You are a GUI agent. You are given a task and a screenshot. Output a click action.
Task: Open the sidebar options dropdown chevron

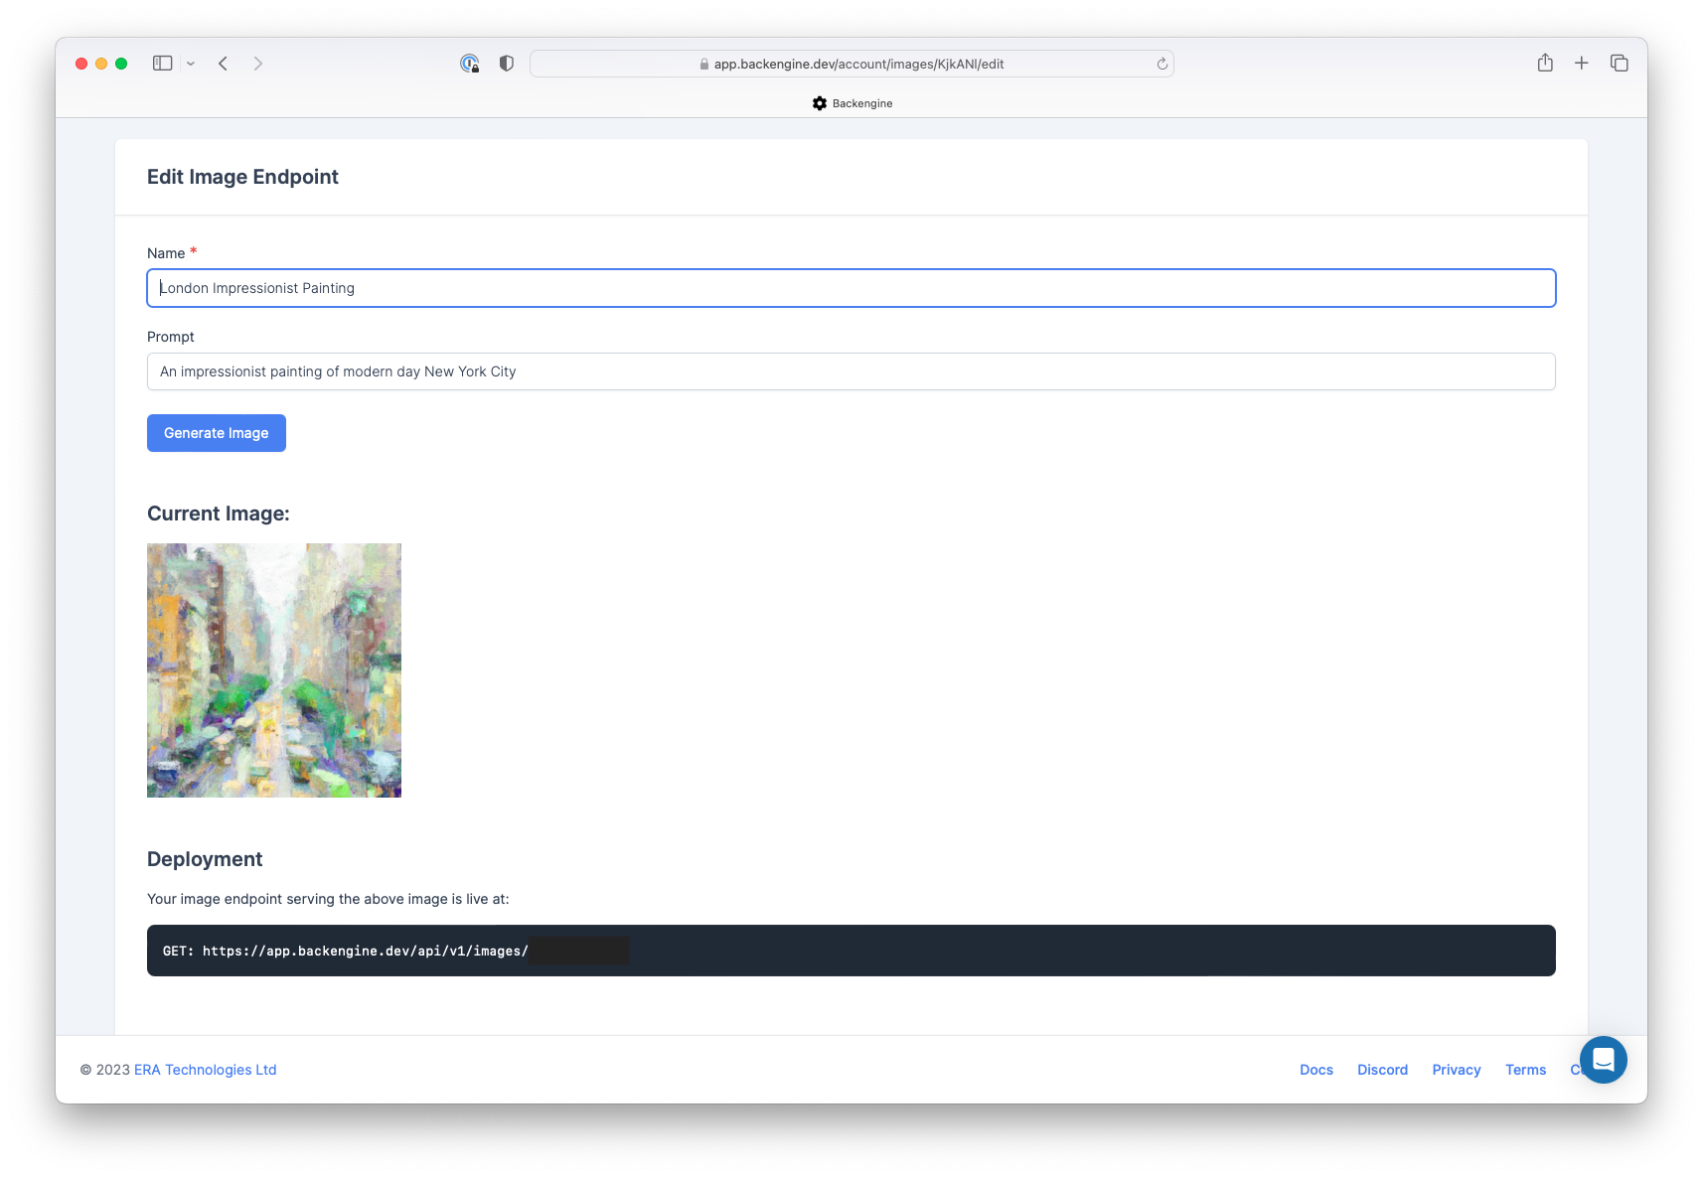click(x=191, y=64)
